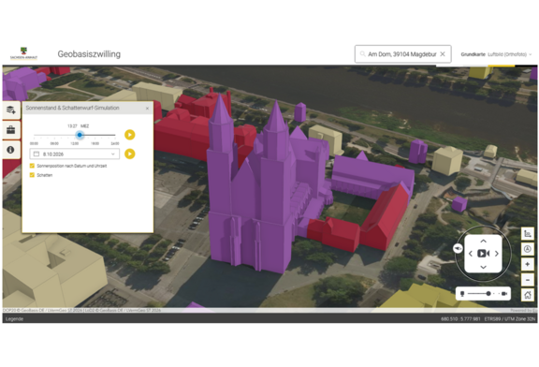Click the 12:00 tick label on time slider
This screenshot has height=367, width=539.
point(75,143)
